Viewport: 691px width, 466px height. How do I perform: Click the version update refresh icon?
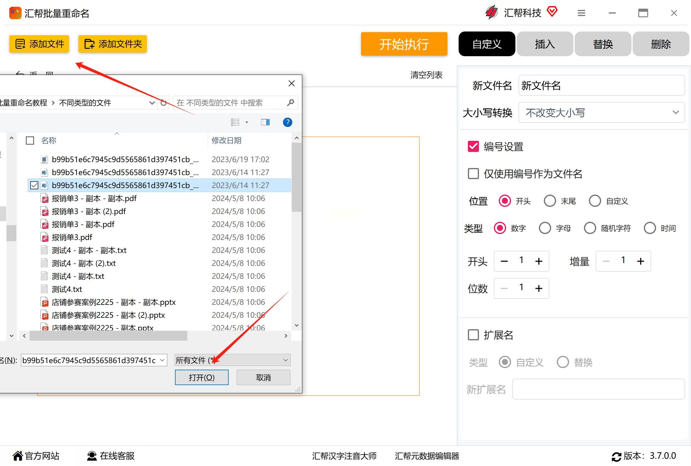[x=616, y=456]
